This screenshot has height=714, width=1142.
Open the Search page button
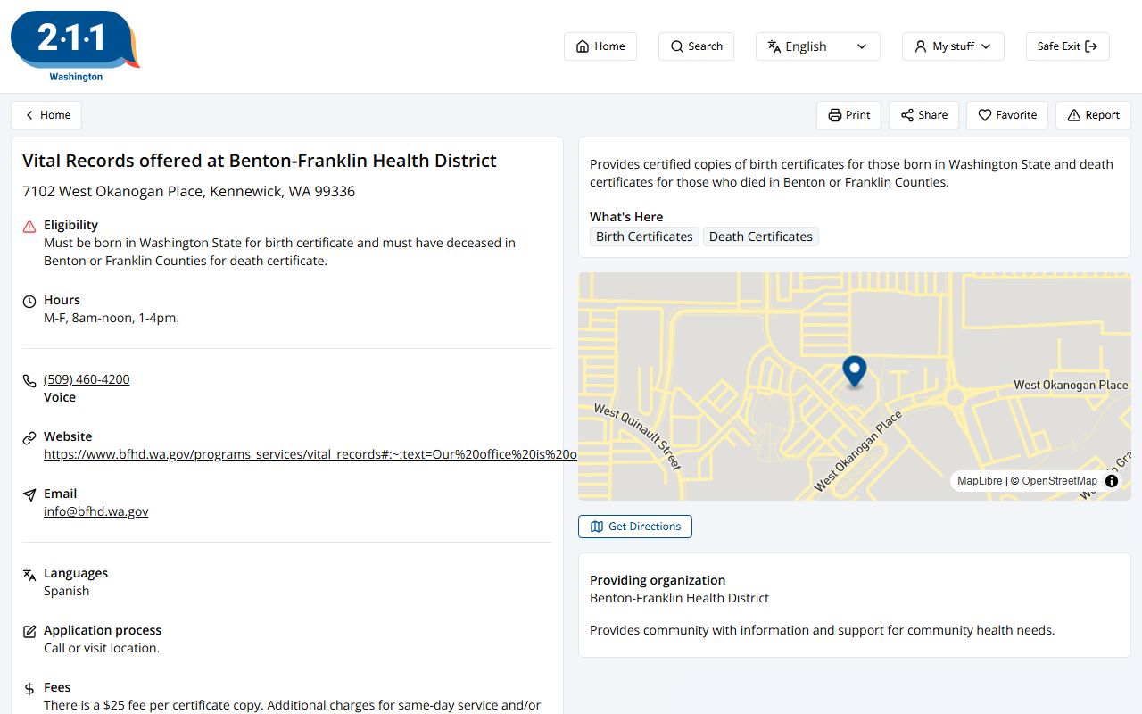tap(696, 46)
